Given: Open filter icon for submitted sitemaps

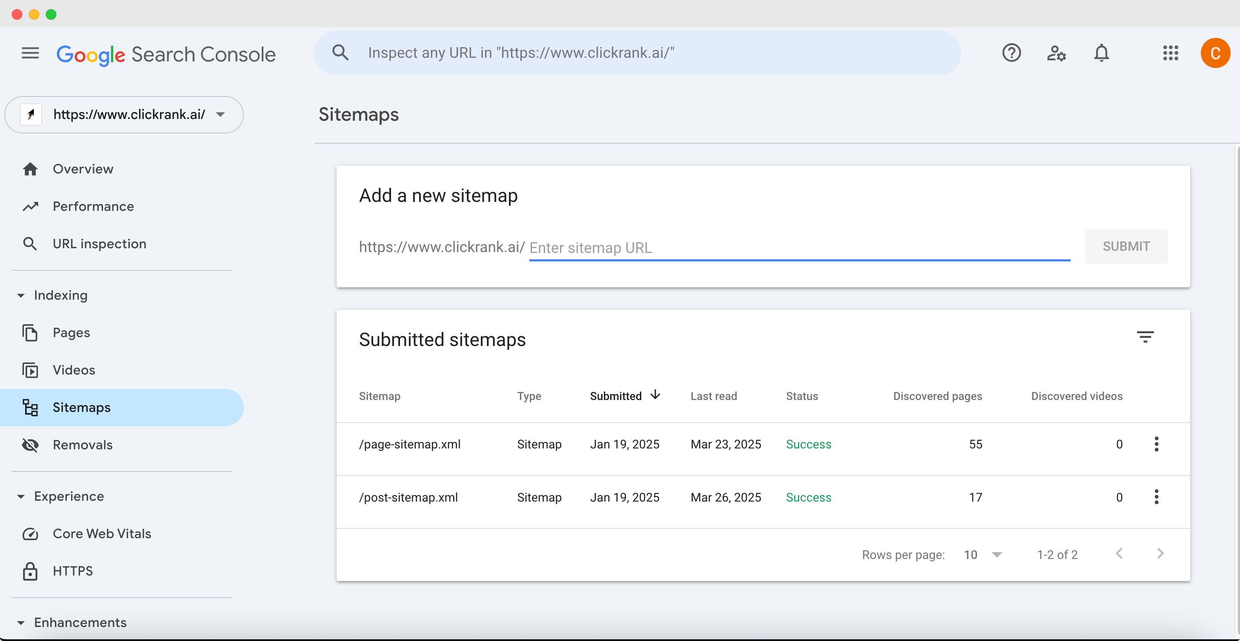Looking at the screenshot, I should [x=1145, y=337].
